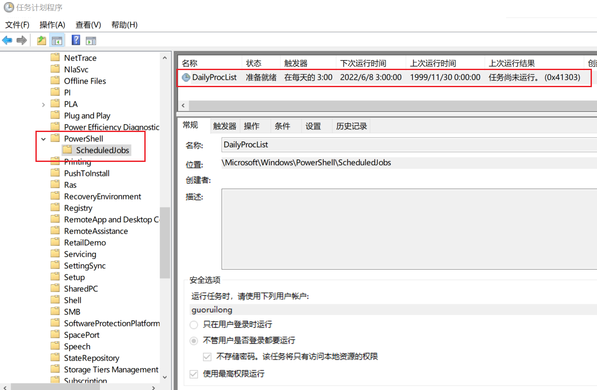Click the Up one level folder icon

coord(41,41)
